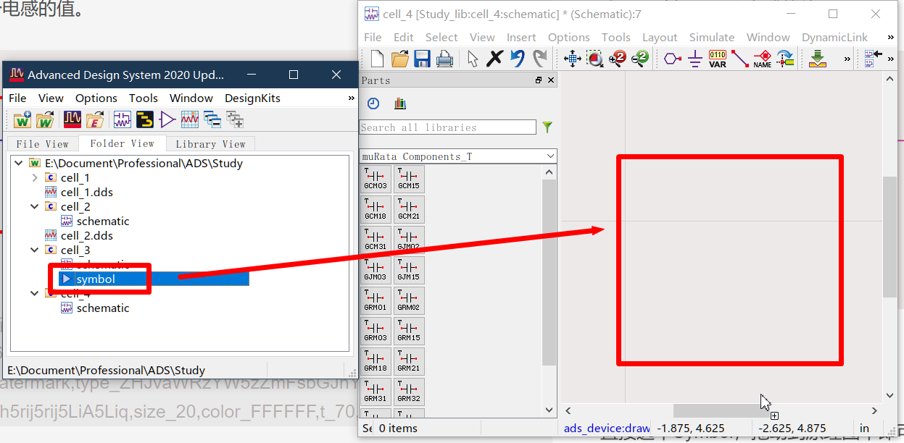The image size is (904, 443).
Task: Create new workspace in ADS main toolbar
Action: pos(22,119)
